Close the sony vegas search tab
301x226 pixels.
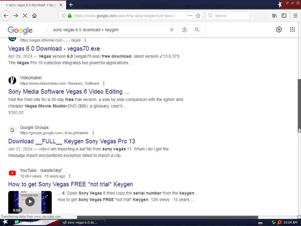61,5
